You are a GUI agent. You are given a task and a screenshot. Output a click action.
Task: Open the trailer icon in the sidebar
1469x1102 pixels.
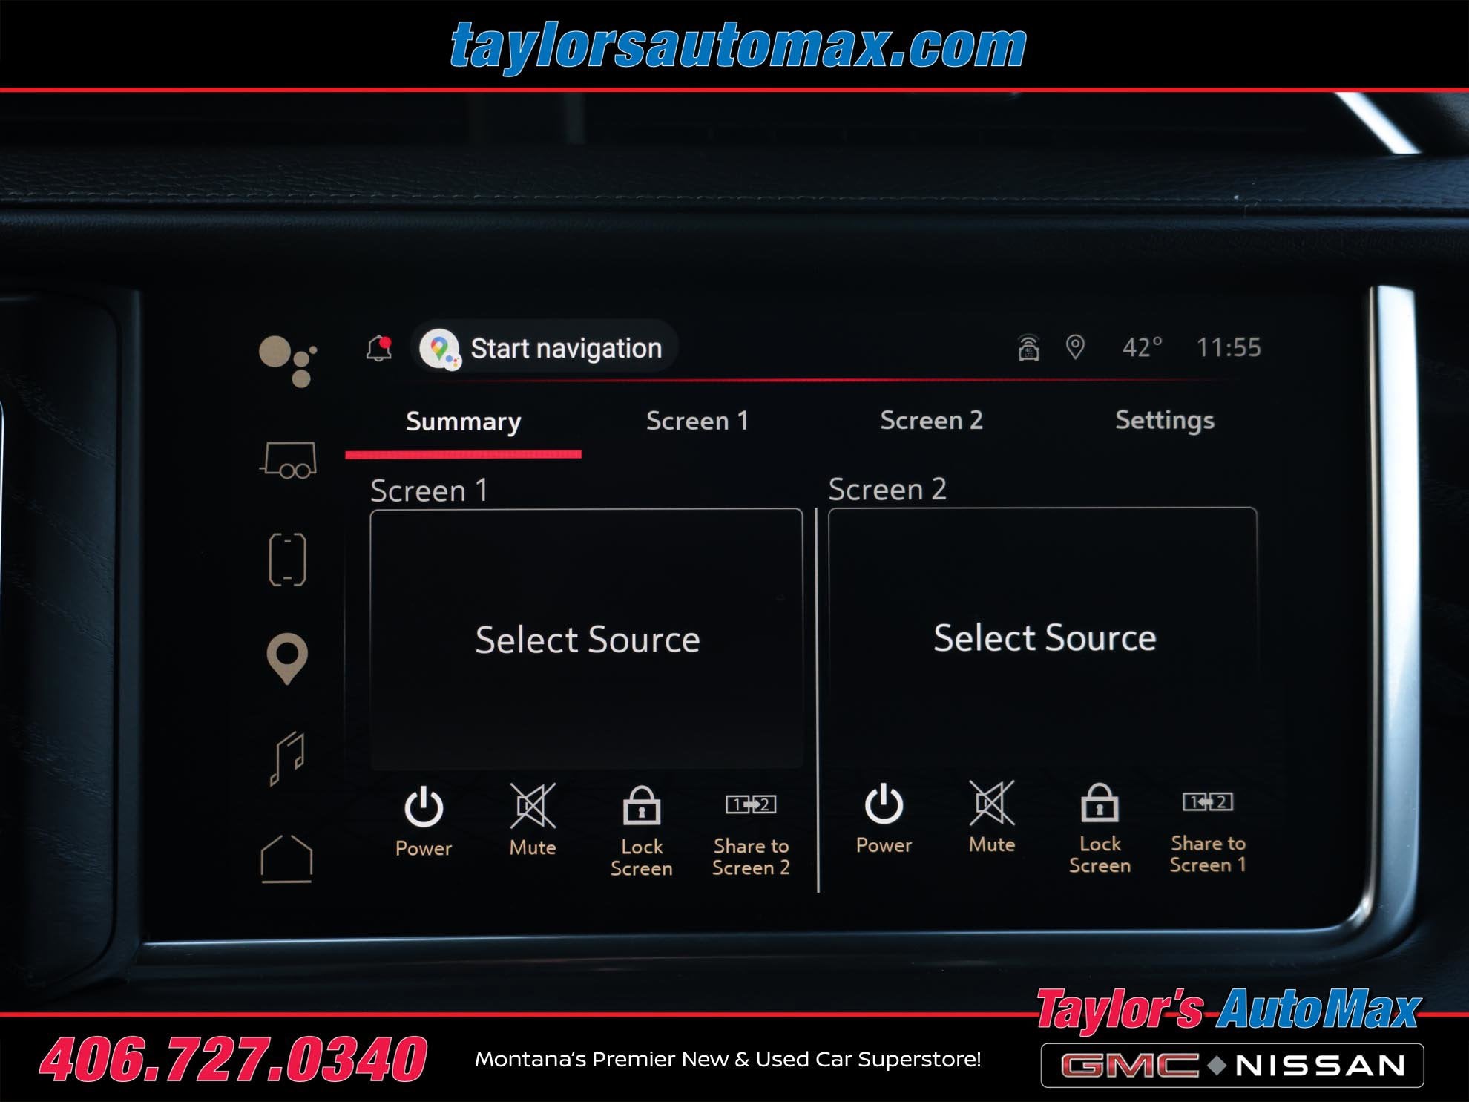289,460
